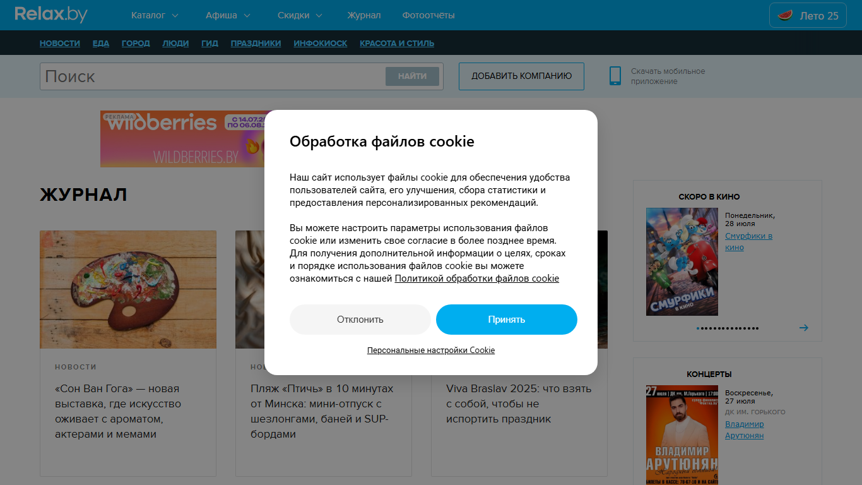Click the ДОБАВИТЬ КОМПАНИЮ button
The image size is (862, 485).
(x=521, y=76)
